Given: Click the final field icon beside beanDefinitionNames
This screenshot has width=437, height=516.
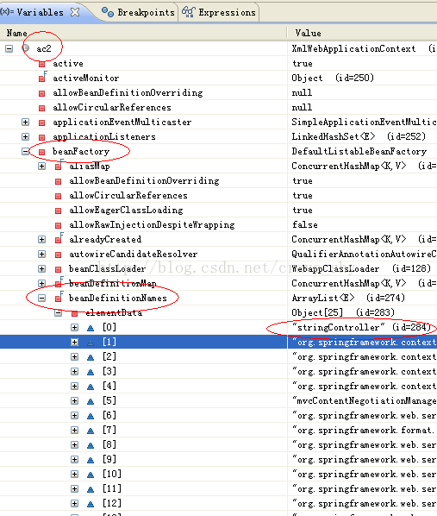Looking at the screenshot, I should pos(59,298).
